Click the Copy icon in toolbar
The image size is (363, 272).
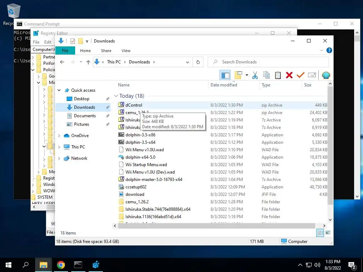click(267, 75)
